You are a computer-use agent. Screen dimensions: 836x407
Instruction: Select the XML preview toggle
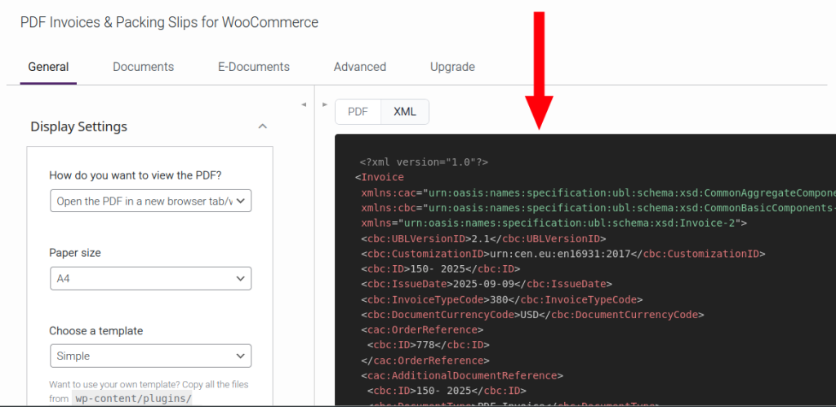[405, 112]
